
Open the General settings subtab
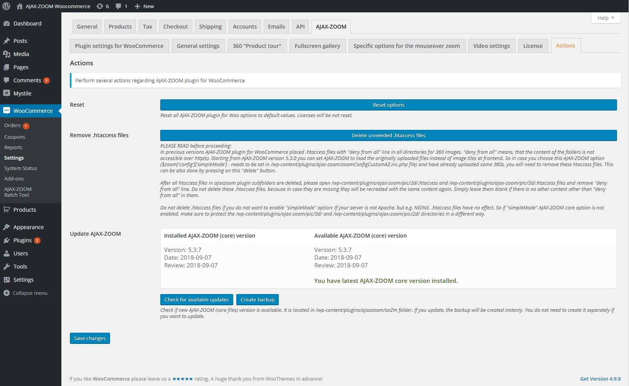[198, 46]
